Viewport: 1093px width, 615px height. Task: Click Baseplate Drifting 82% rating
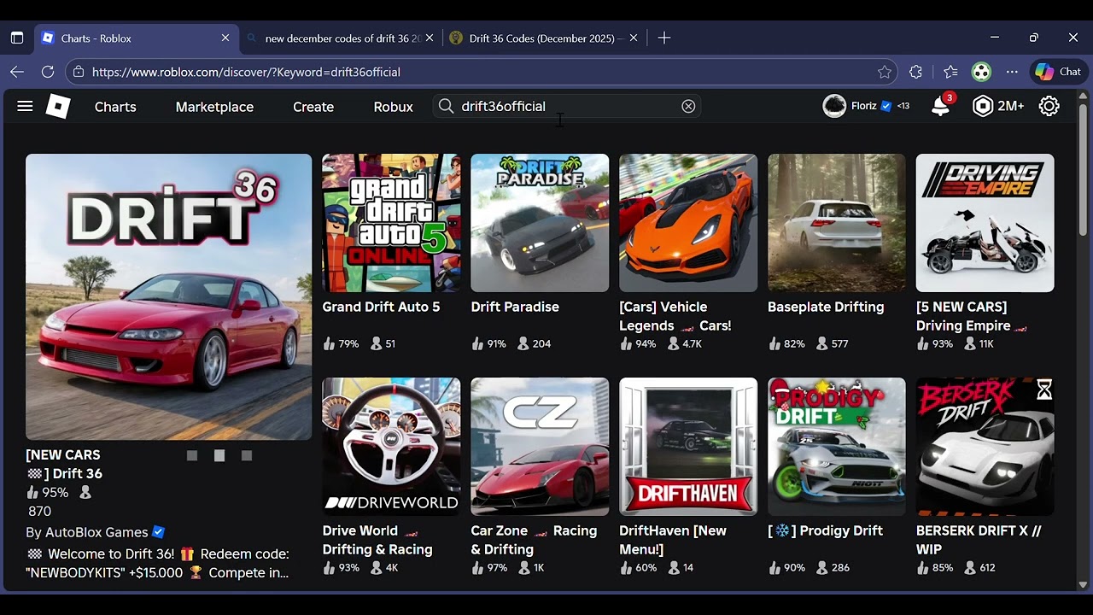[788, 343]
